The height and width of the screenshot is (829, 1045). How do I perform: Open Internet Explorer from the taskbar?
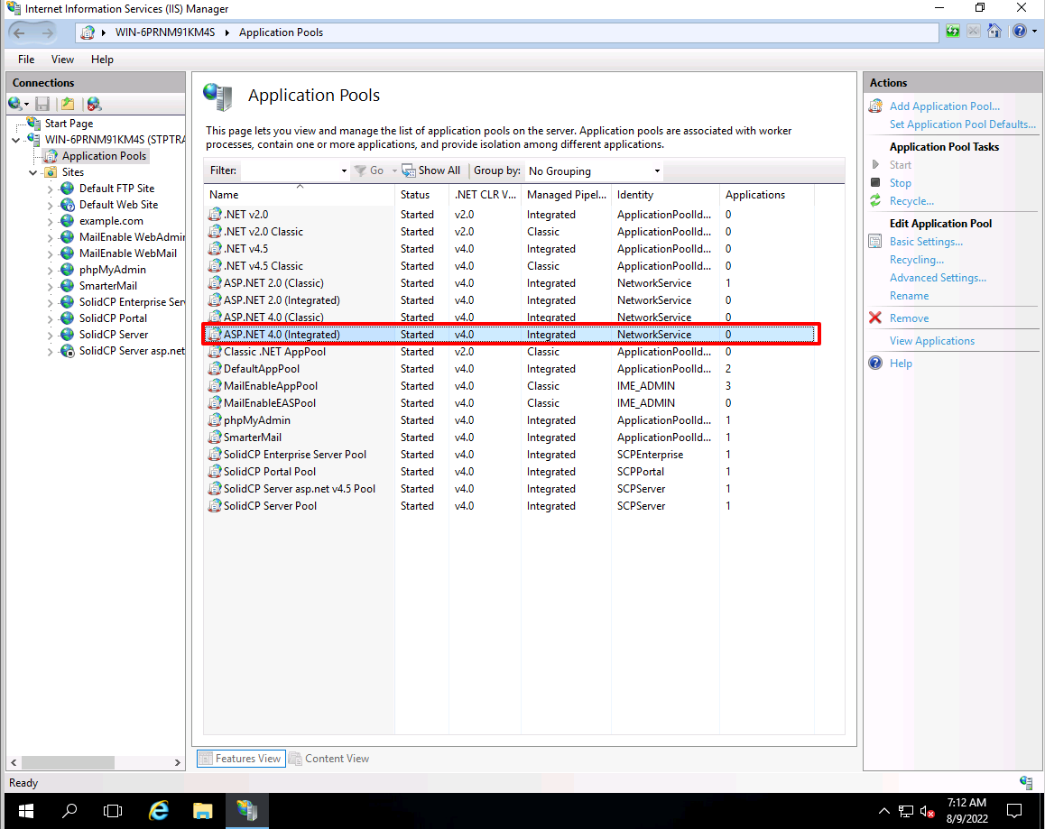click(159, 811)
